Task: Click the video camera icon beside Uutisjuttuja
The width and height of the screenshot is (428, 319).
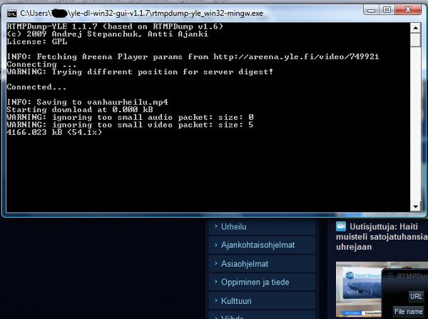Action: tap(341, 226)
